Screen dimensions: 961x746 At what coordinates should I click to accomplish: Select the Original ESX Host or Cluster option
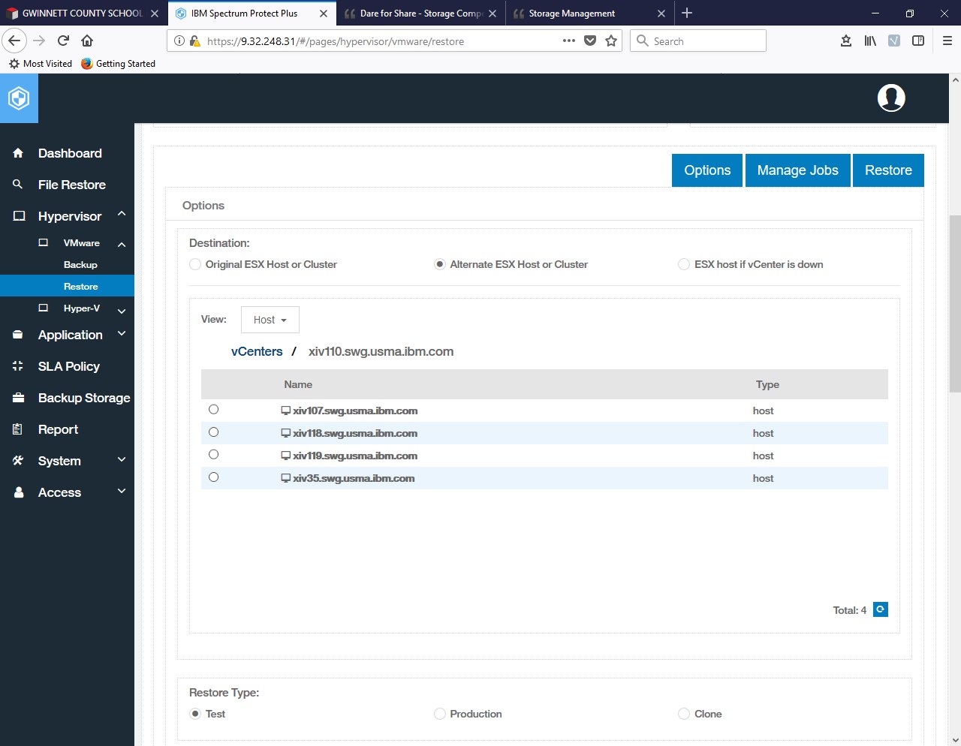tap(195, 264)
